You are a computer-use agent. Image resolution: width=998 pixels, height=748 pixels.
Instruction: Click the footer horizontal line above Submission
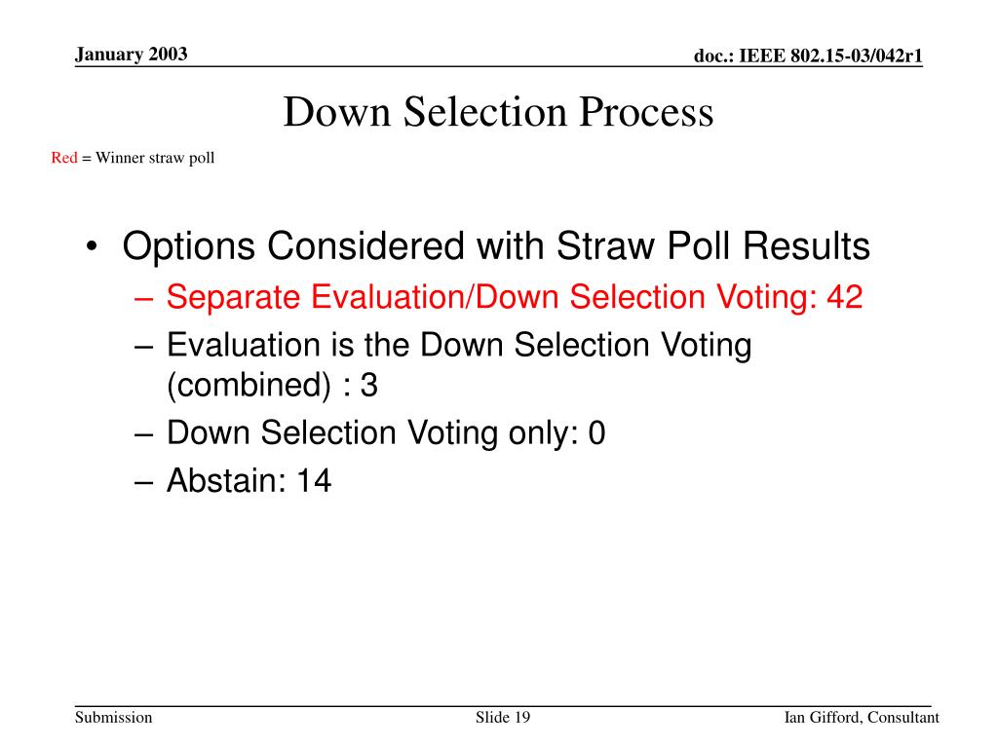pos(503,706)
